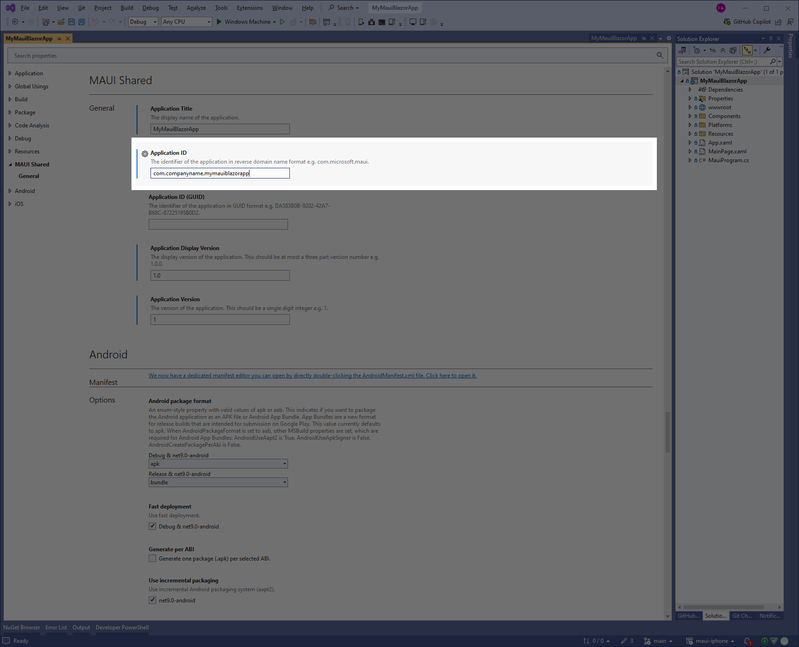Click the gear icon beside Application ID
This screenshot has height=647, width=799.
pos(145,153)
